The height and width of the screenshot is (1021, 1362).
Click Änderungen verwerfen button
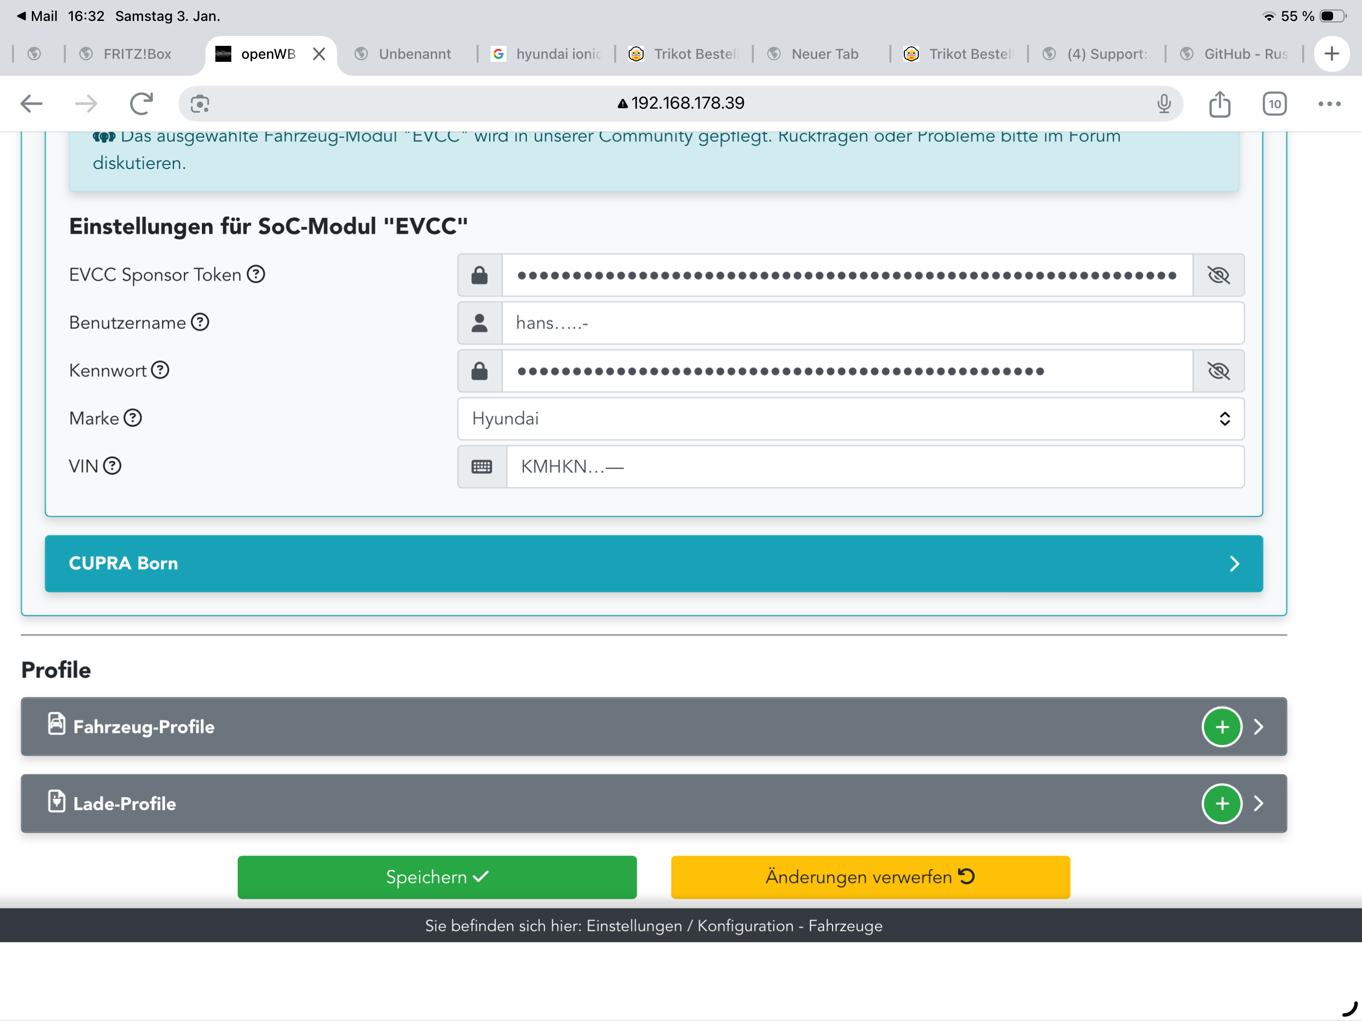[x=870, y=877]
